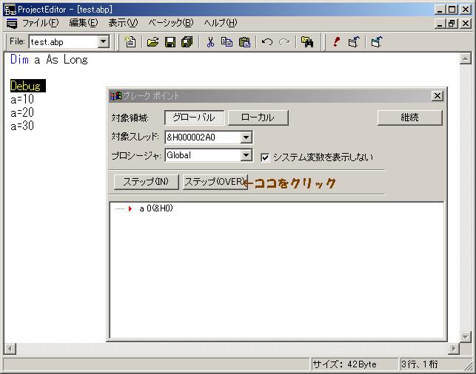Click the document system menu icon beside ファイル
The height and width of the screenshot is (374, 476).
click(x=12, y=24)
